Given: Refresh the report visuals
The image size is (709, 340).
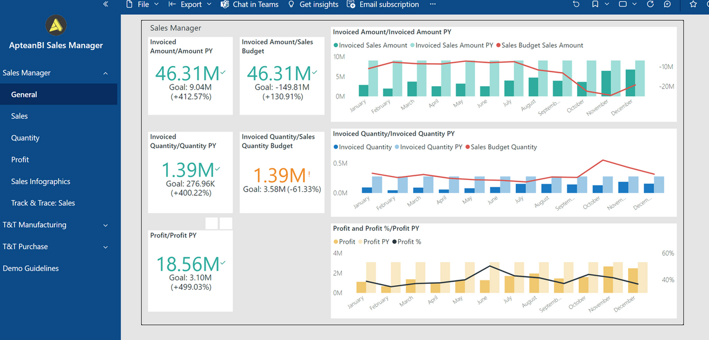Looking at the screenshot, I should (x=651, y=4).
